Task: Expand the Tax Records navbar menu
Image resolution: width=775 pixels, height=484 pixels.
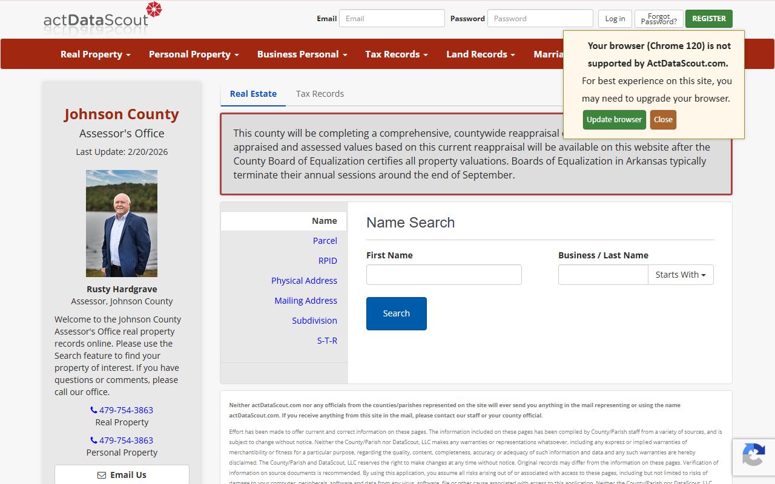Action: [x=397, y=54]
